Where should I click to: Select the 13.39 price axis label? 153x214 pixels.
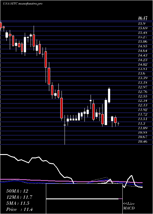click(x=143, y=78)
